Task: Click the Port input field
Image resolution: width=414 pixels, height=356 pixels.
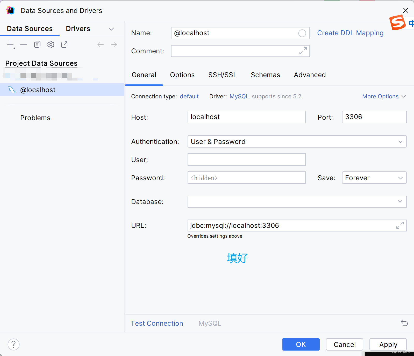Action: click(x=374, y=117)
